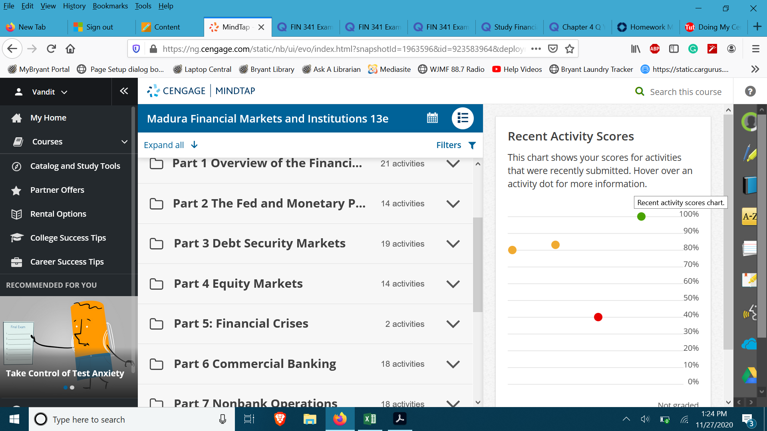767x431 pixels.
Task: Open Bryant Library bookmark
Action: (266, 69)
